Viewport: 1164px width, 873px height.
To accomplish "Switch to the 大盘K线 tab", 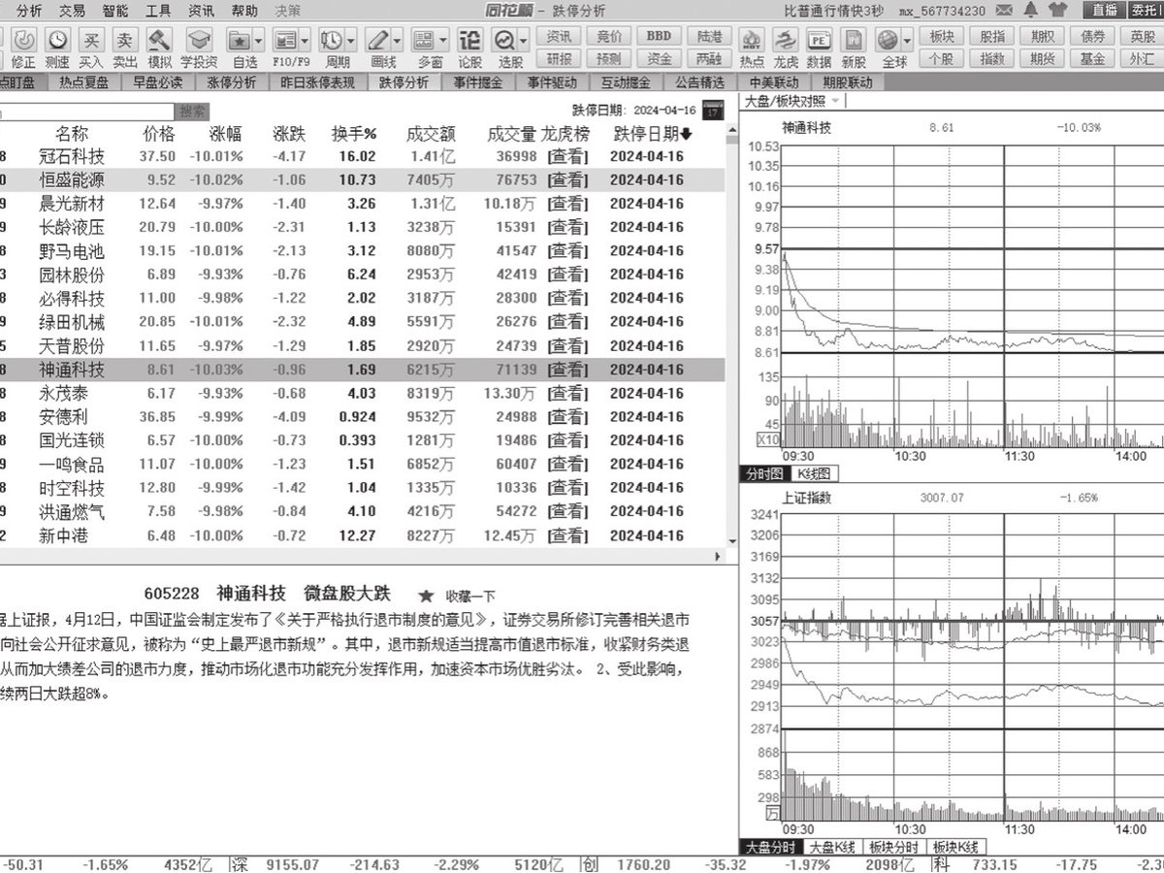I will tap(833, 847).
